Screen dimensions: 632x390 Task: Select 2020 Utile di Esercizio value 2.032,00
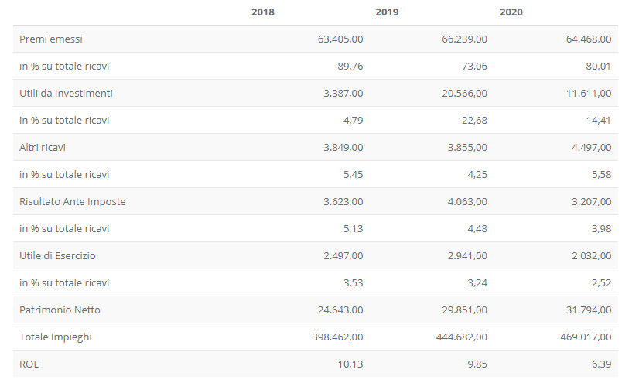coord(591,255)
